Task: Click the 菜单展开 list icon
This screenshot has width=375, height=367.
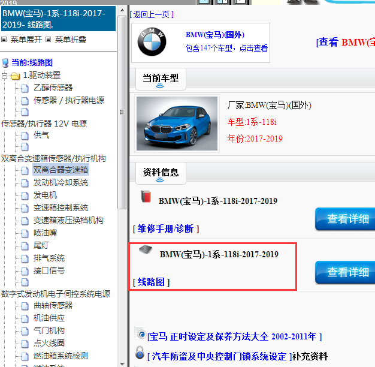Action: tap(4, 39)
